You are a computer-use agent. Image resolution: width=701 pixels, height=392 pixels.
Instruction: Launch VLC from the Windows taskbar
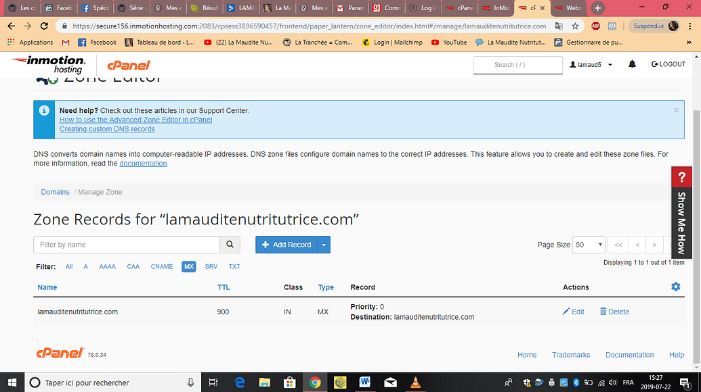click(x=415, y=383)
